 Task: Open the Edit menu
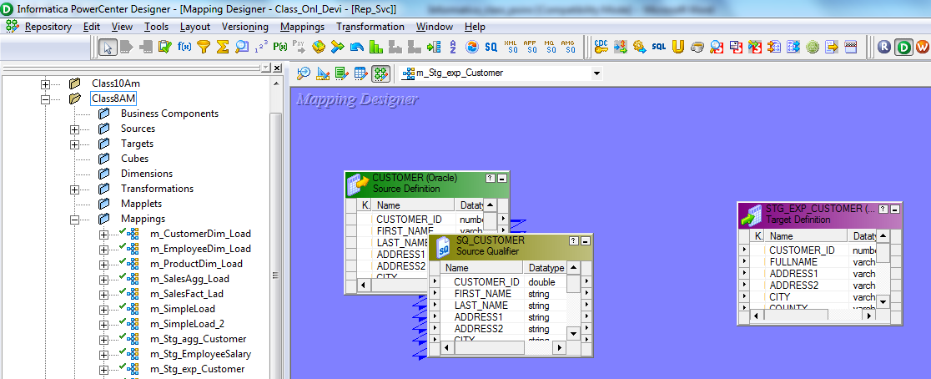pyautogui.click(x=92, y=27)
